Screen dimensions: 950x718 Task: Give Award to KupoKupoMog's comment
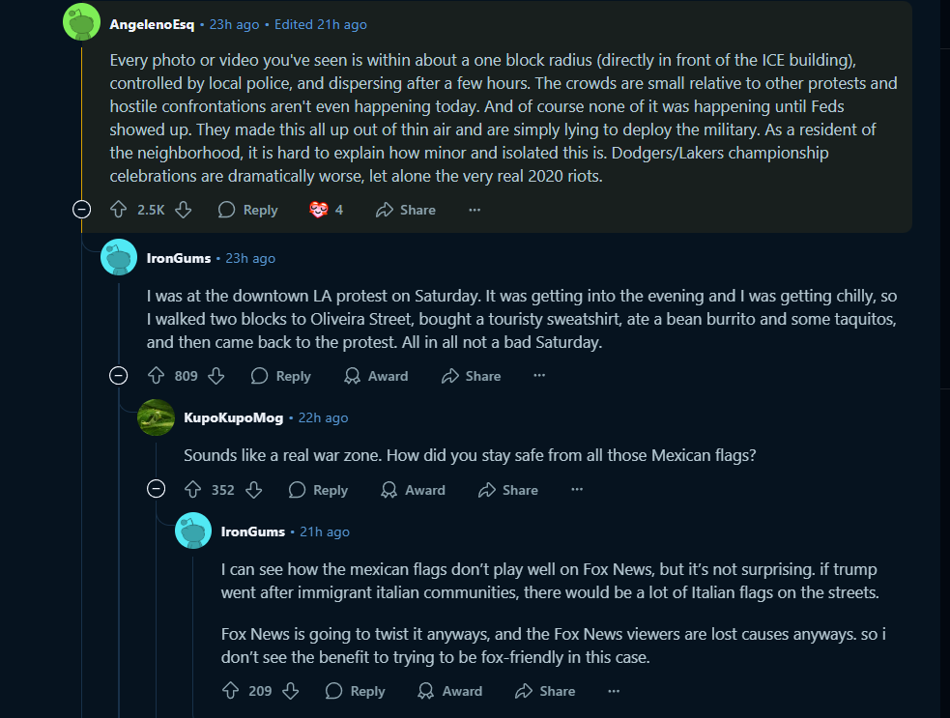point(413,490)
